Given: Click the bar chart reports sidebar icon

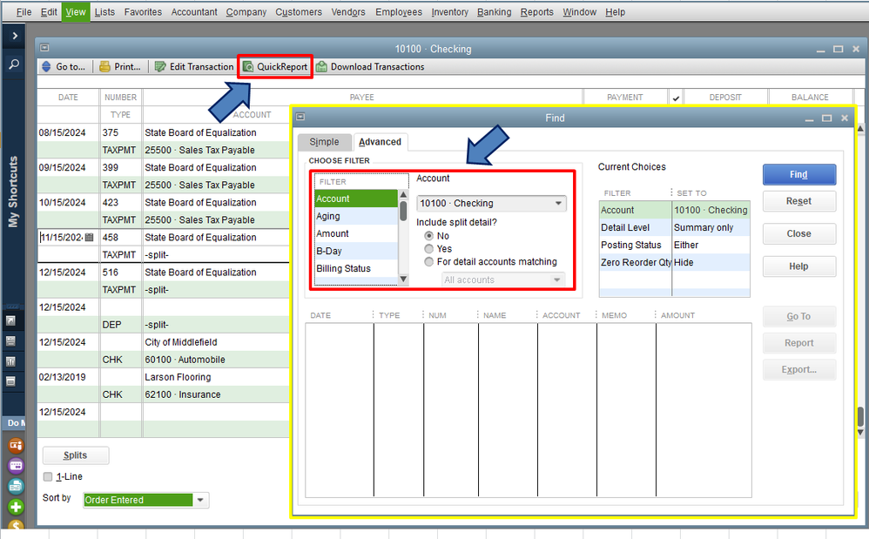Looking at the screenshot, I should click(x=10, y=361).
